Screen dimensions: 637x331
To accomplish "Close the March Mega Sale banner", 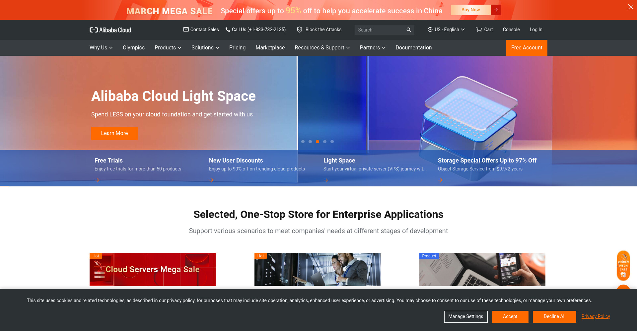I will pyautogui.click(x=630, y=7).
